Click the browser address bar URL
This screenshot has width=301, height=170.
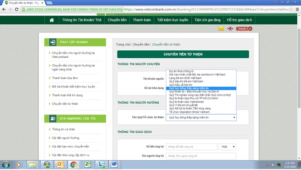tap(206, 9)
